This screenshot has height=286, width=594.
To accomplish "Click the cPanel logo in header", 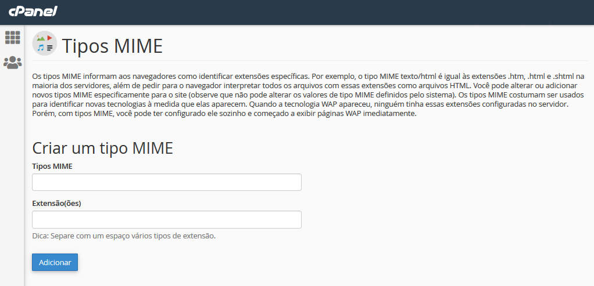I will (x=33, y=12).
